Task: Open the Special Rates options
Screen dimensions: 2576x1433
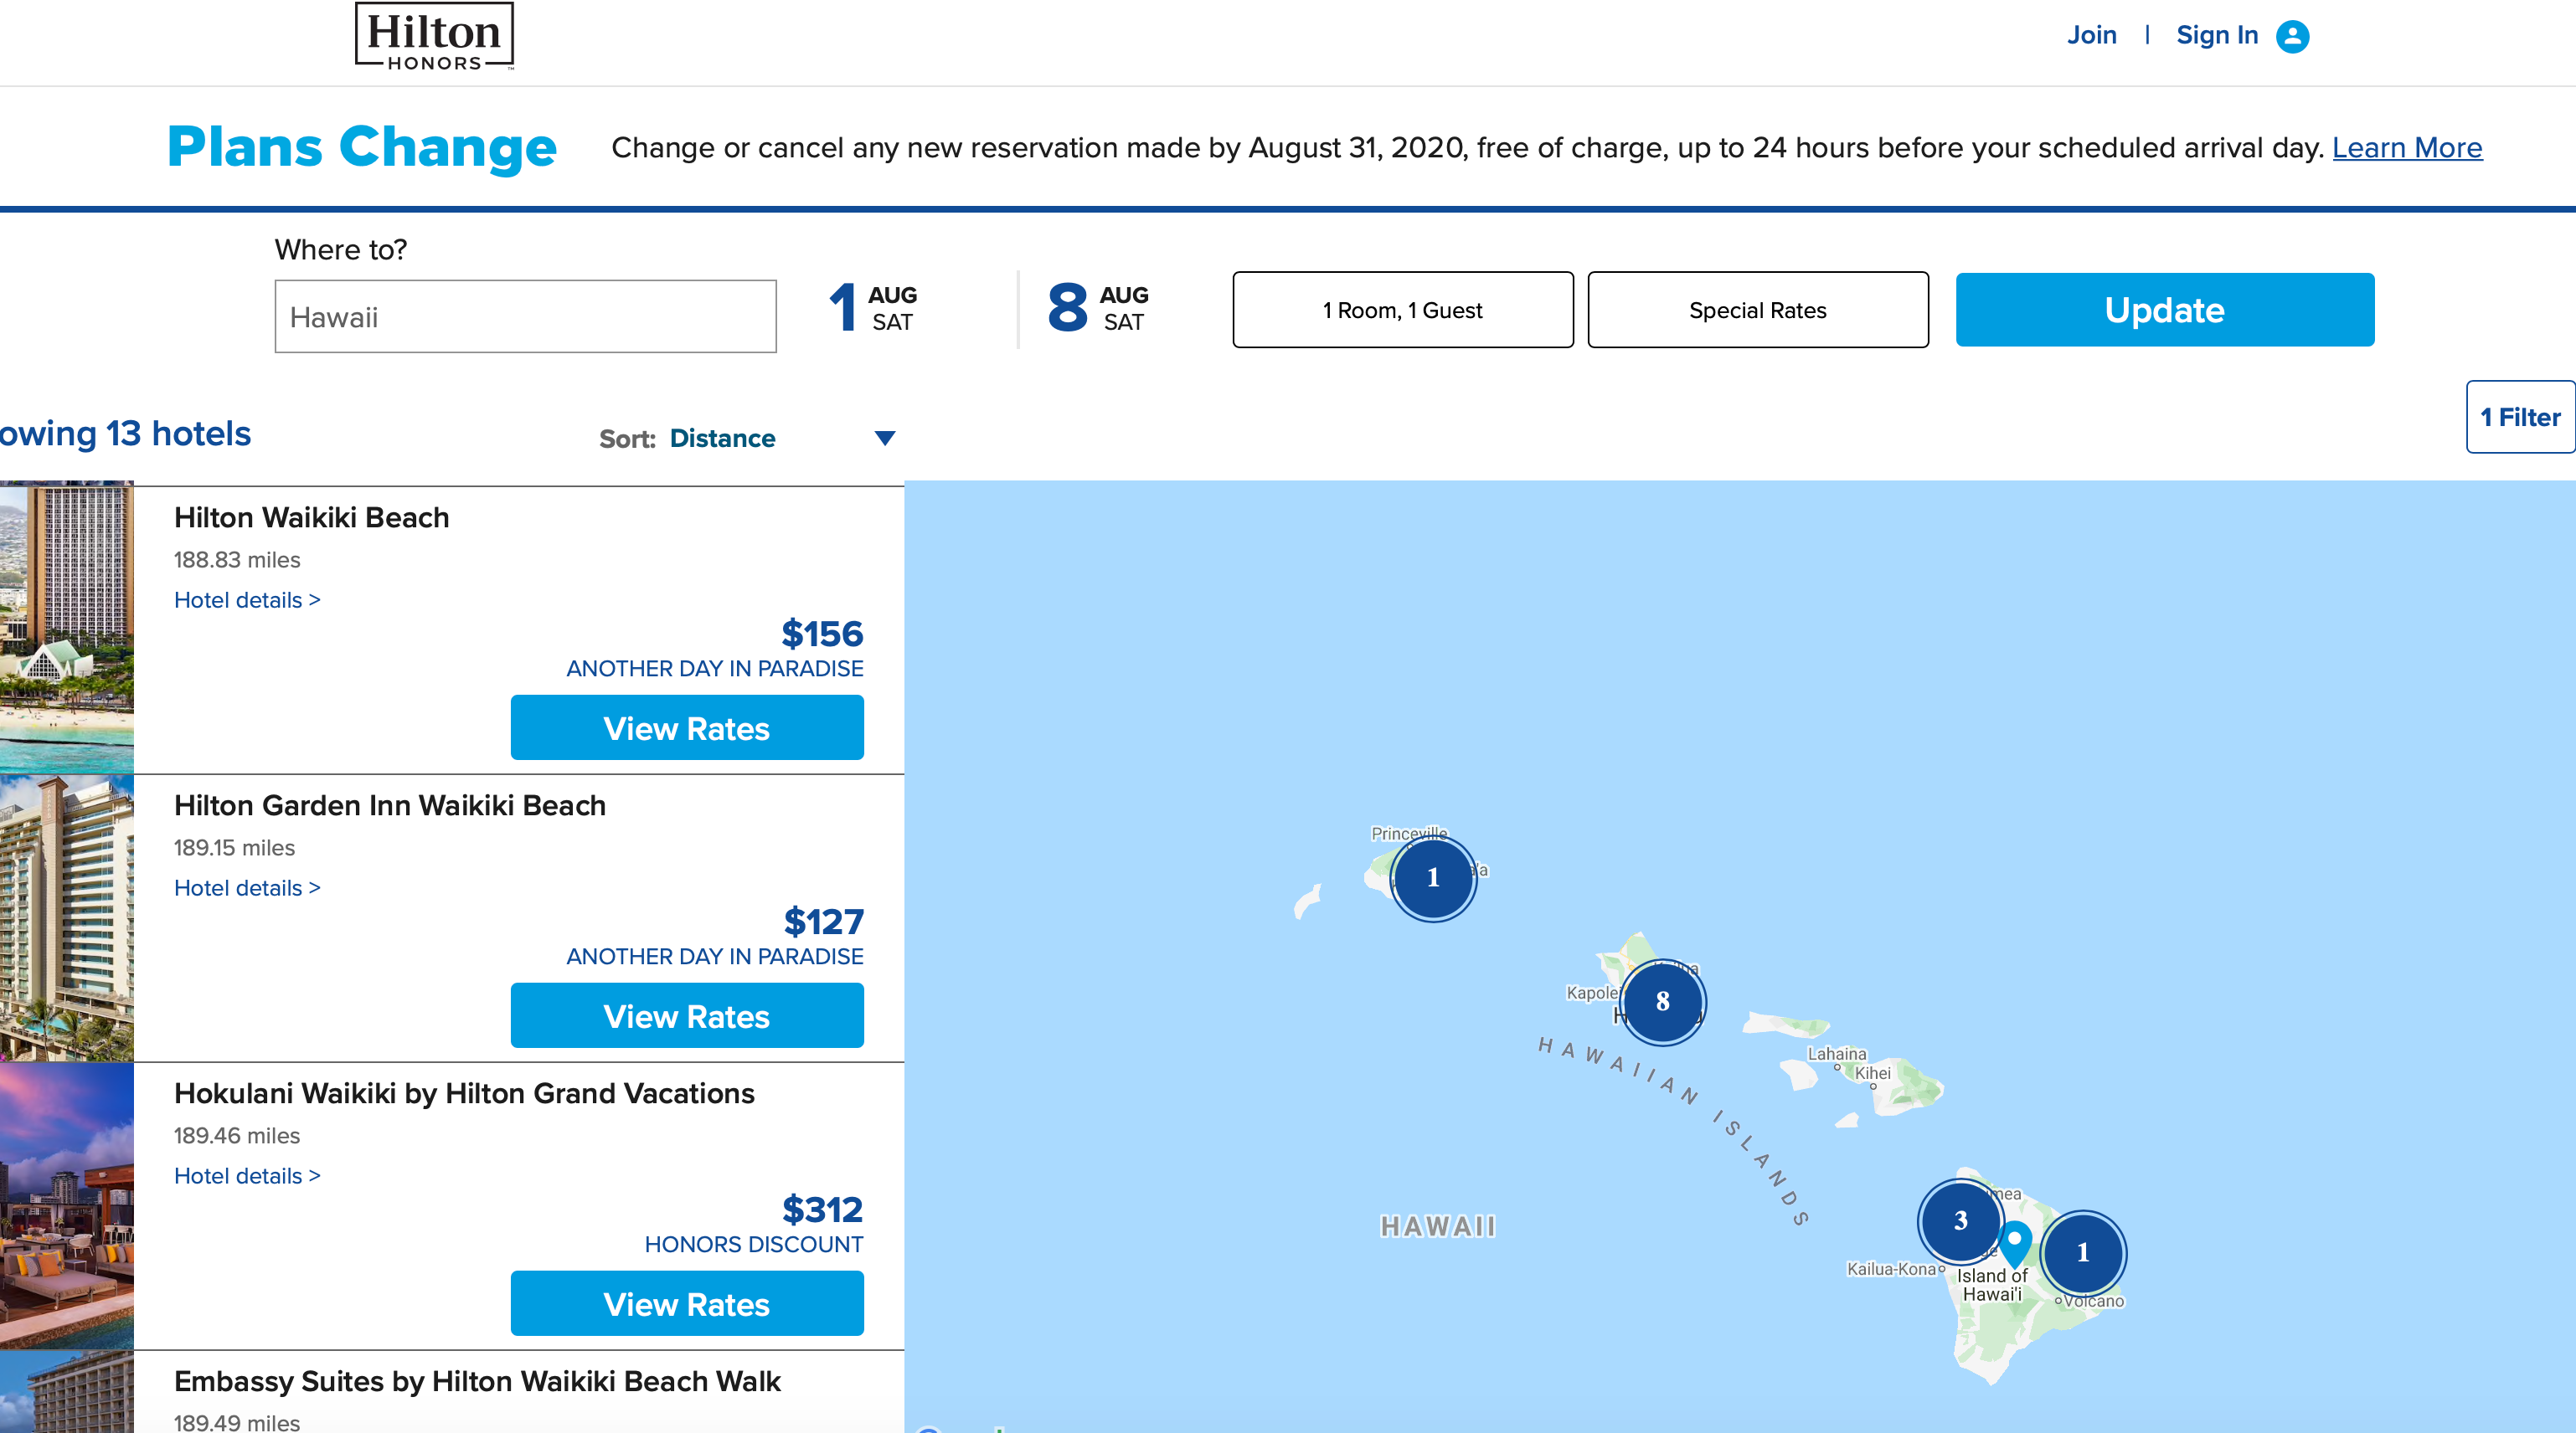Action: click(x=1757, y=310)
